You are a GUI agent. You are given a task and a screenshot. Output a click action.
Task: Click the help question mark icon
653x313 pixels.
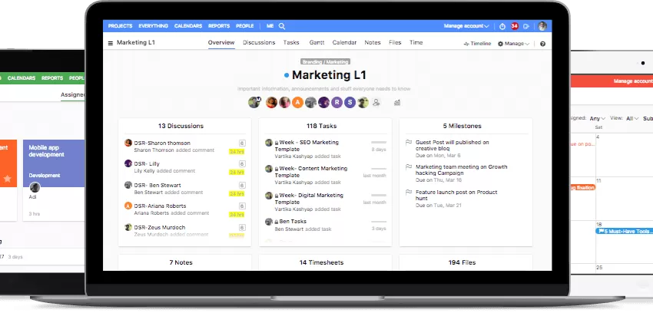tap(542, 44)
